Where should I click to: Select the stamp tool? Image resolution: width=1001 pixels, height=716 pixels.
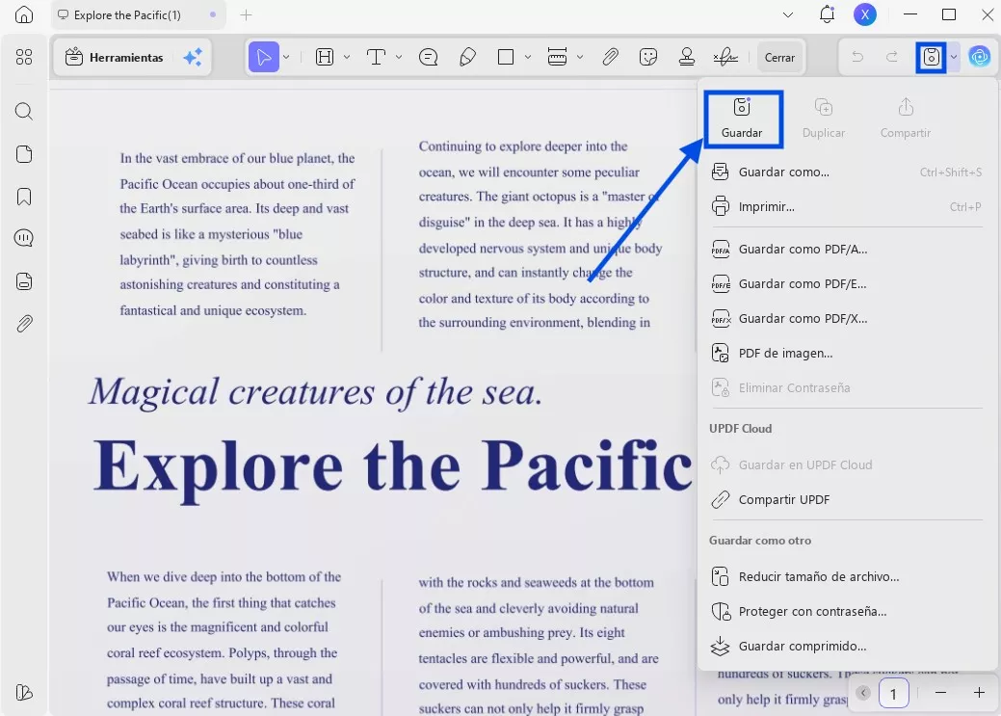pyautogui.click(x=687, y=58)
